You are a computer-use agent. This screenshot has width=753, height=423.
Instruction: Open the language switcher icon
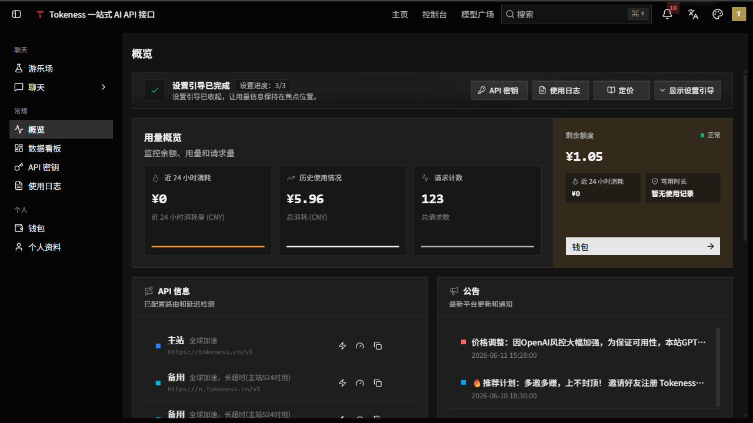pos(693,14)
